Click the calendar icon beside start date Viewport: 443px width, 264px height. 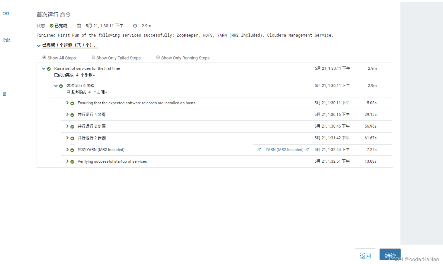pyautogui.click(x=79, y=26)
